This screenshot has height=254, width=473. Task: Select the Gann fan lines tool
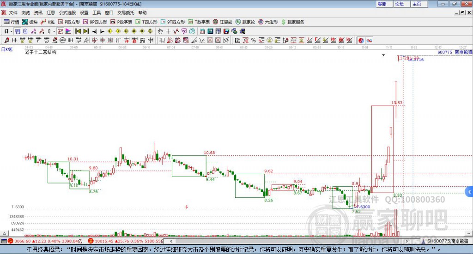click(170, 40)
